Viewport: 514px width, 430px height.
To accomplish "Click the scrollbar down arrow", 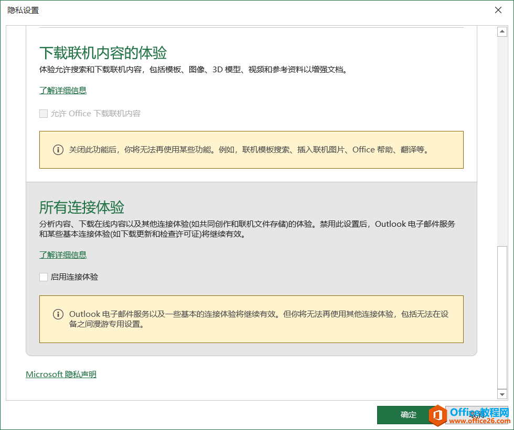I will [x=502, y=394].
